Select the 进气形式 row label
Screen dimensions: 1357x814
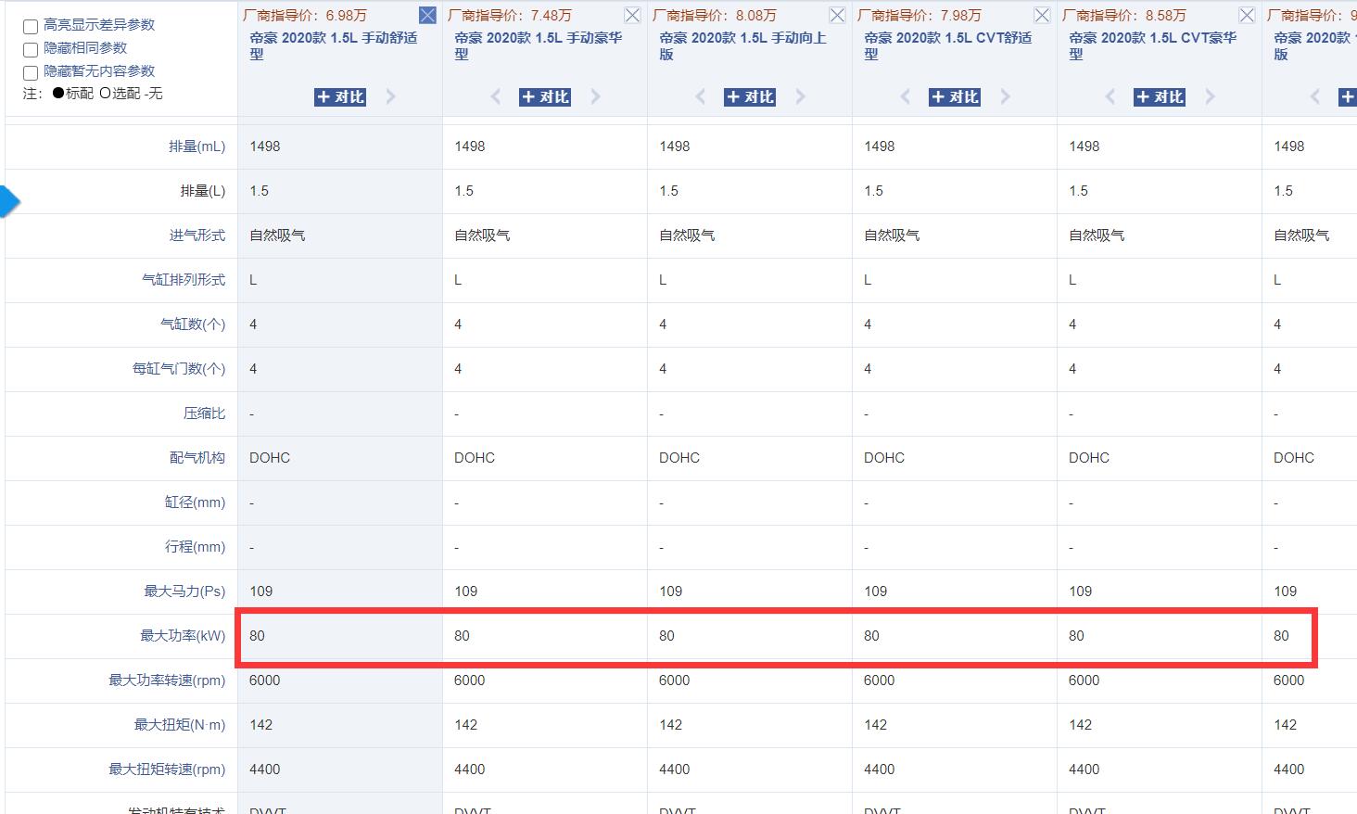pos(197,235)
